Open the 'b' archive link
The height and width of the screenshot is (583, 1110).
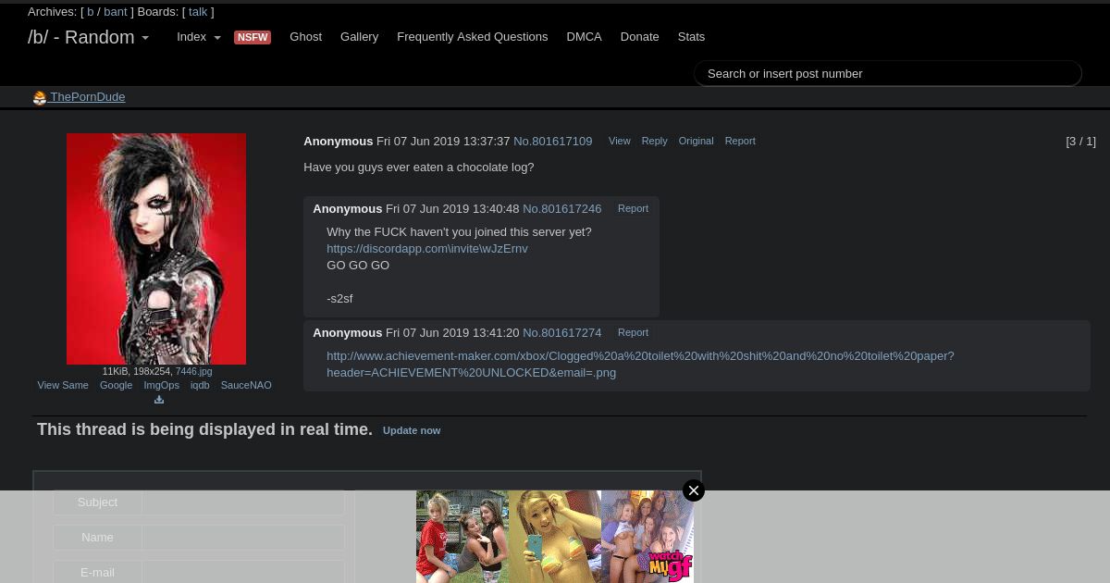(91, 12)
